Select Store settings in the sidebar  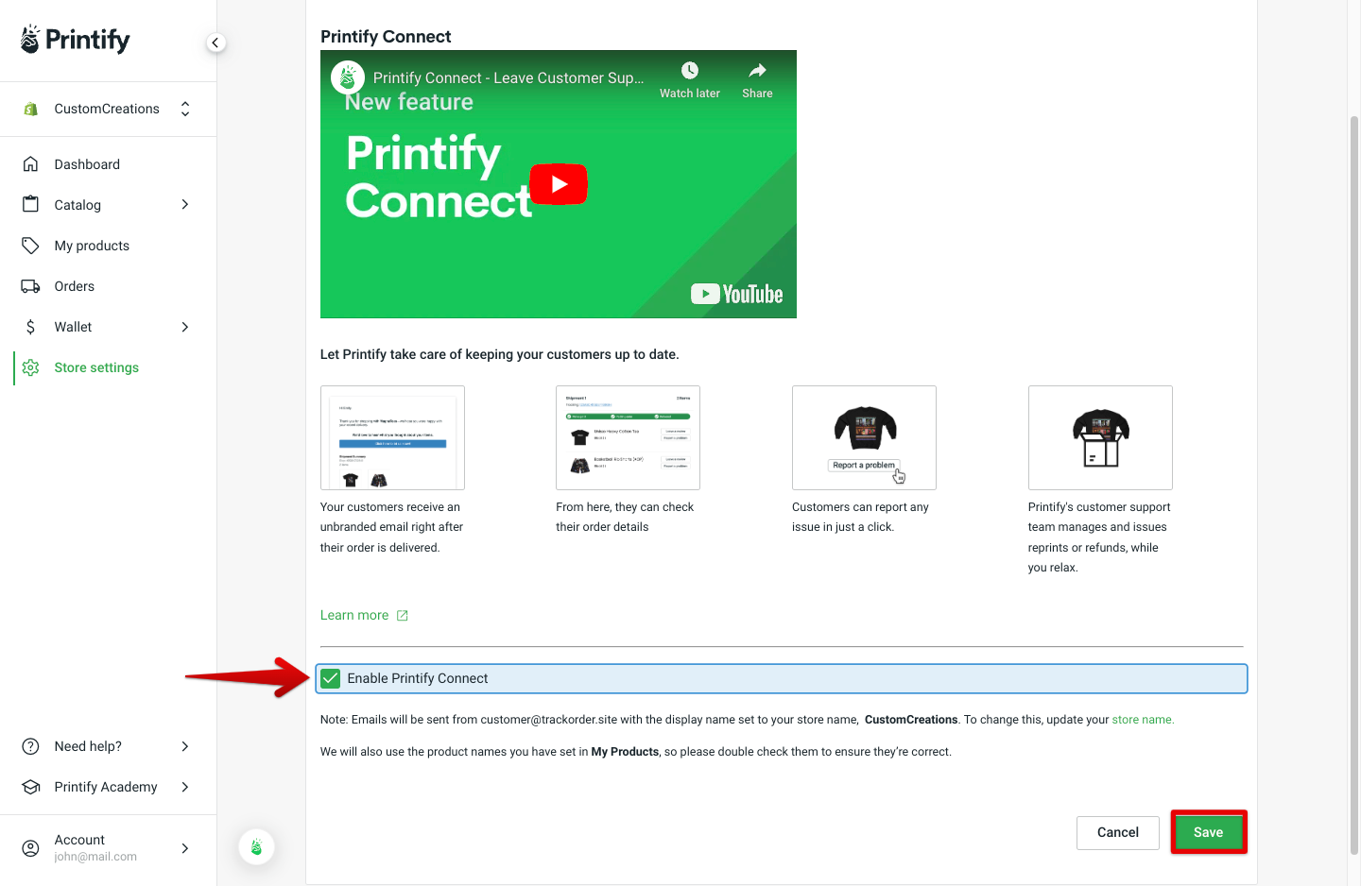[96, 367]
